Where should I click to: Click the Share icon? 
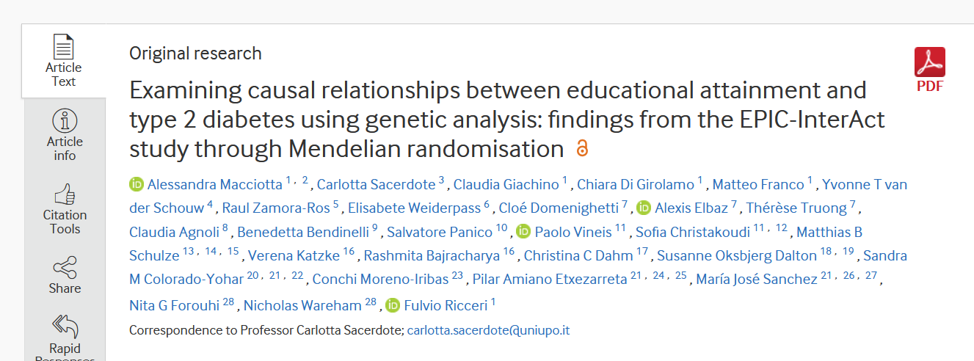tap(65, 267)
